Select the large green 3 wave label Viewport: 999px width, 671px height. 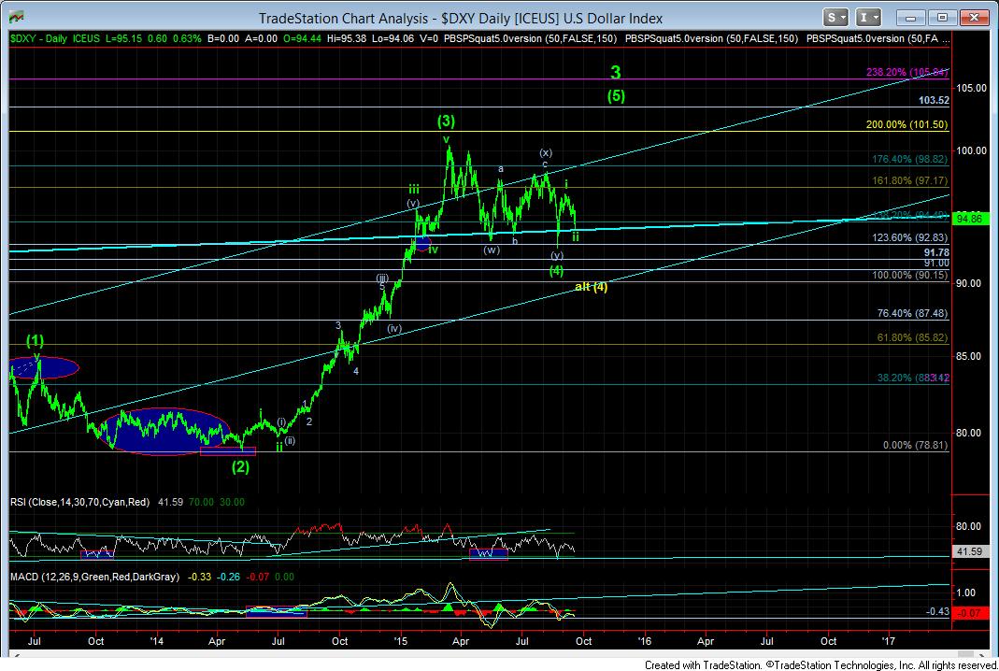[616, 73]
